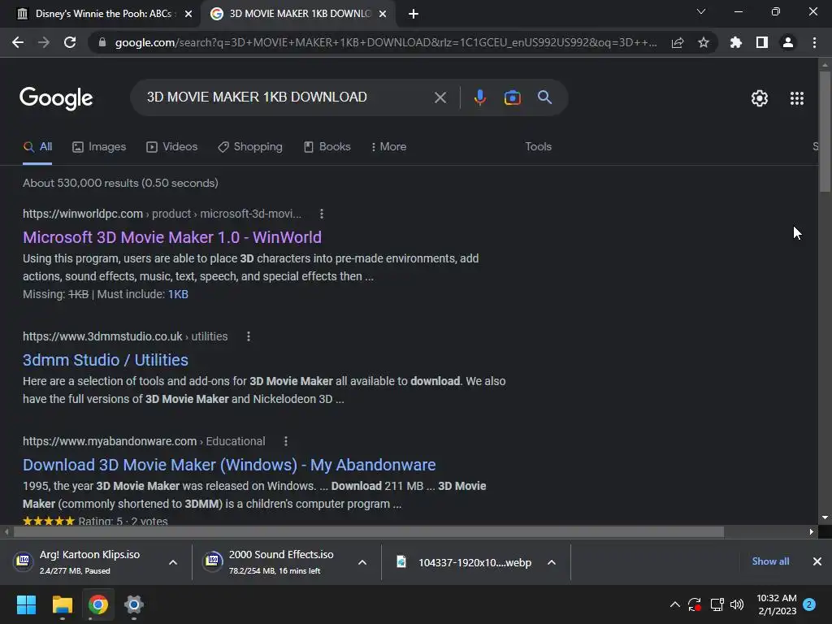This screenshot has height=624, width=832.
Task: Open the clock showing 10:32 AM
Action: tap(777, 604)
